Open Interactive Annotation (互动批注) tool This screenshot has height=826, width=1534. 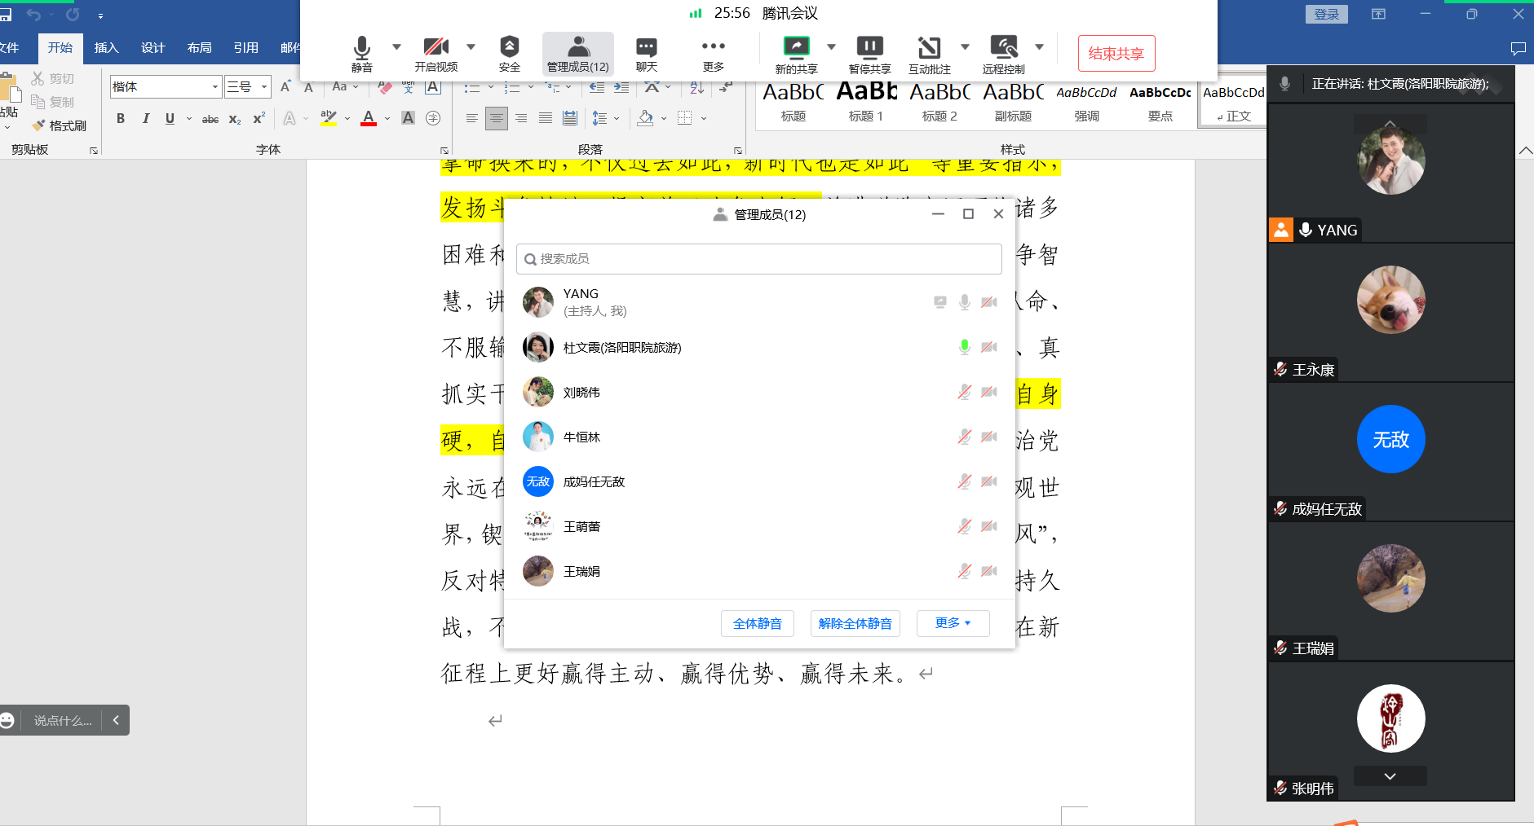click(929, 47)
